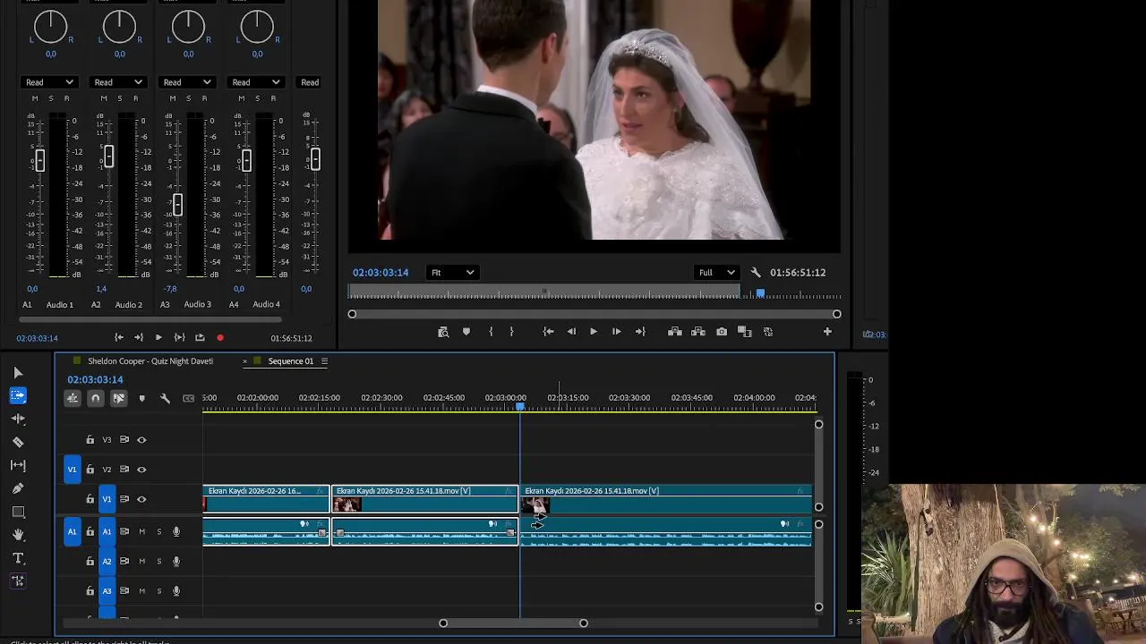Click timeline timecode 02:03:03:14 field

[95, 380]
